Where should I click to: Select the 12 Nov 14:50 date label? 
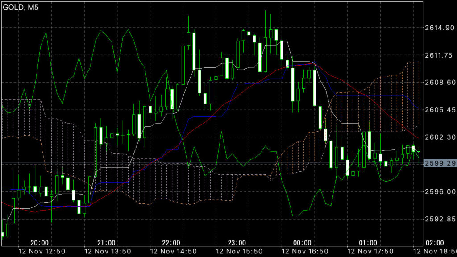pos(171,252)
